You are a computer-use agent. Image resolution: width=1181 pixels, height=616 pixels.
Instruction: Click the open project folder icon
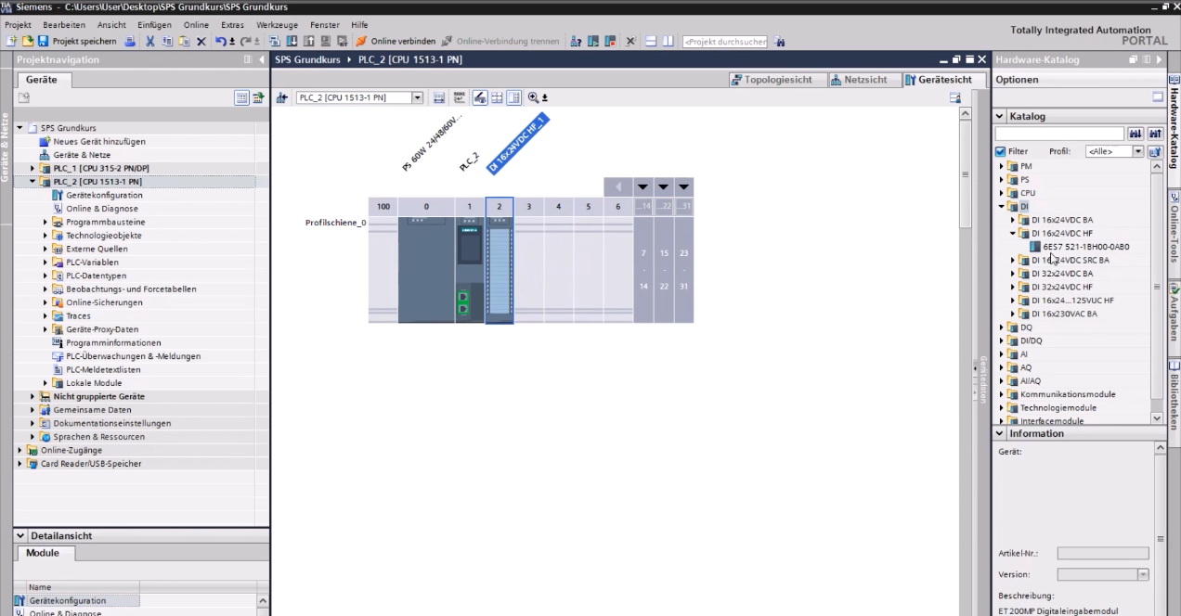pos(28,42)
